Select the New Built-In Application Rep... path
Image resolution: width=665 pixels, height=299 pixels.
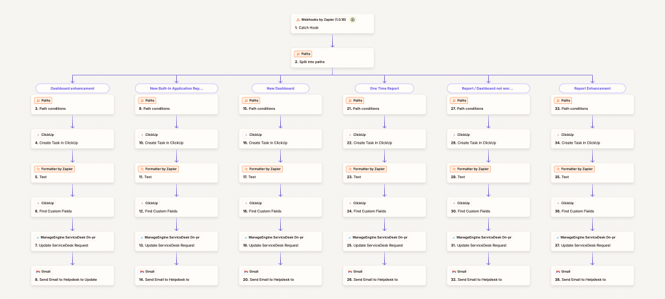[176, 88]
